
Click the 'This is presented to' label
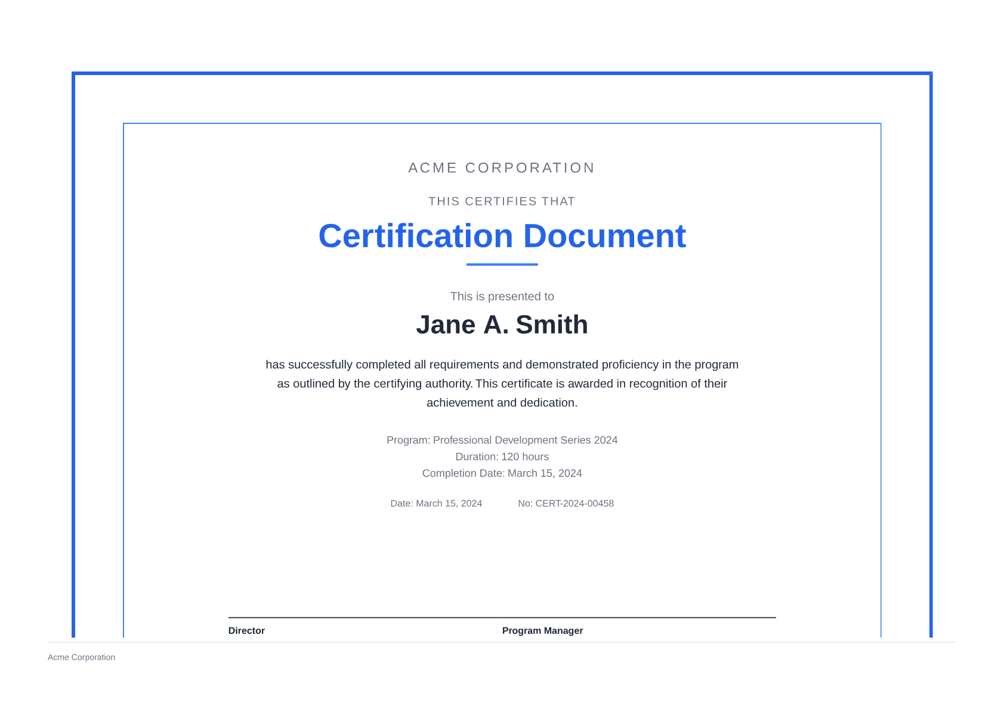(x=502, y=296)
